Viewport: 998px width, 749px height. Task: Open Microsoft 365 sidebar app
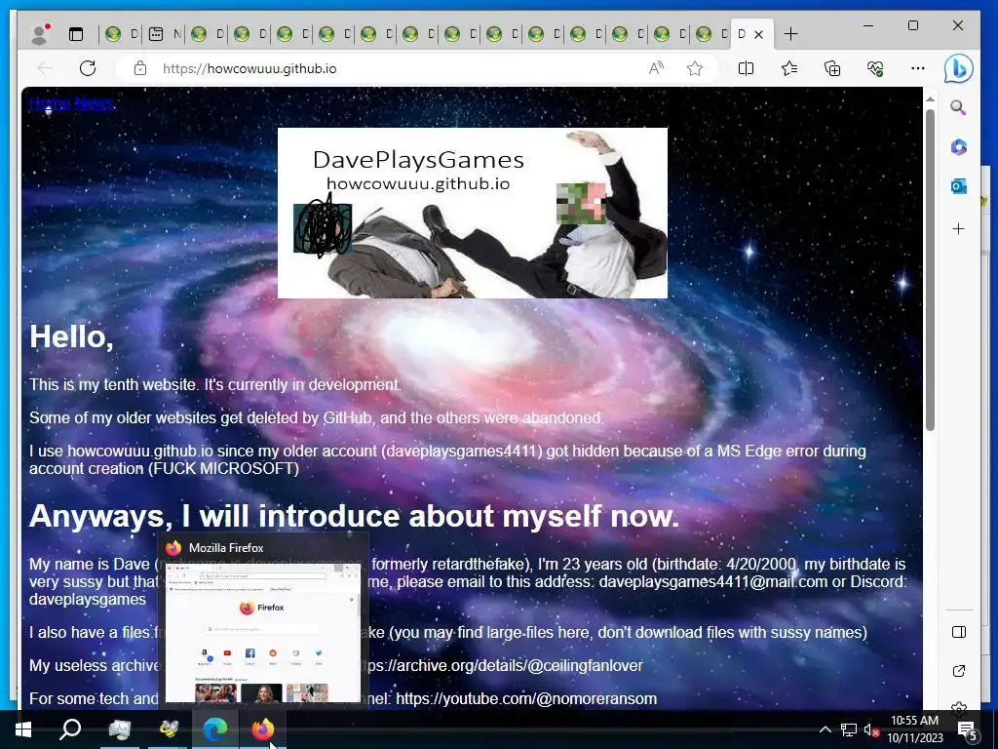[x=959, y=147]
